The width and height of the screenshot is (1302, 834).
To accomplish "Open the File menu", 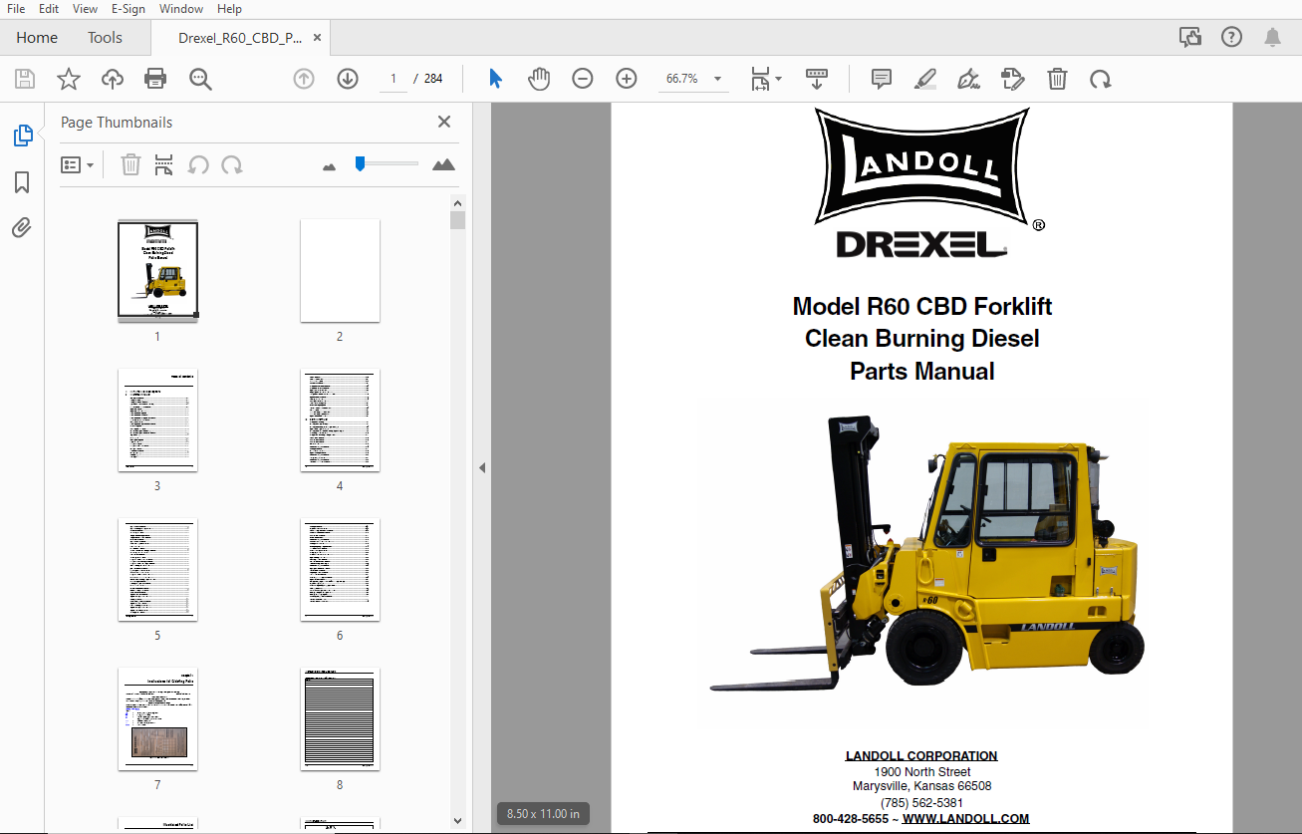I will pyautogui.click(x=16, y=9).
